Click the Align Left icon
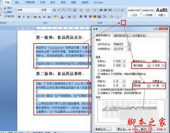 81,17
